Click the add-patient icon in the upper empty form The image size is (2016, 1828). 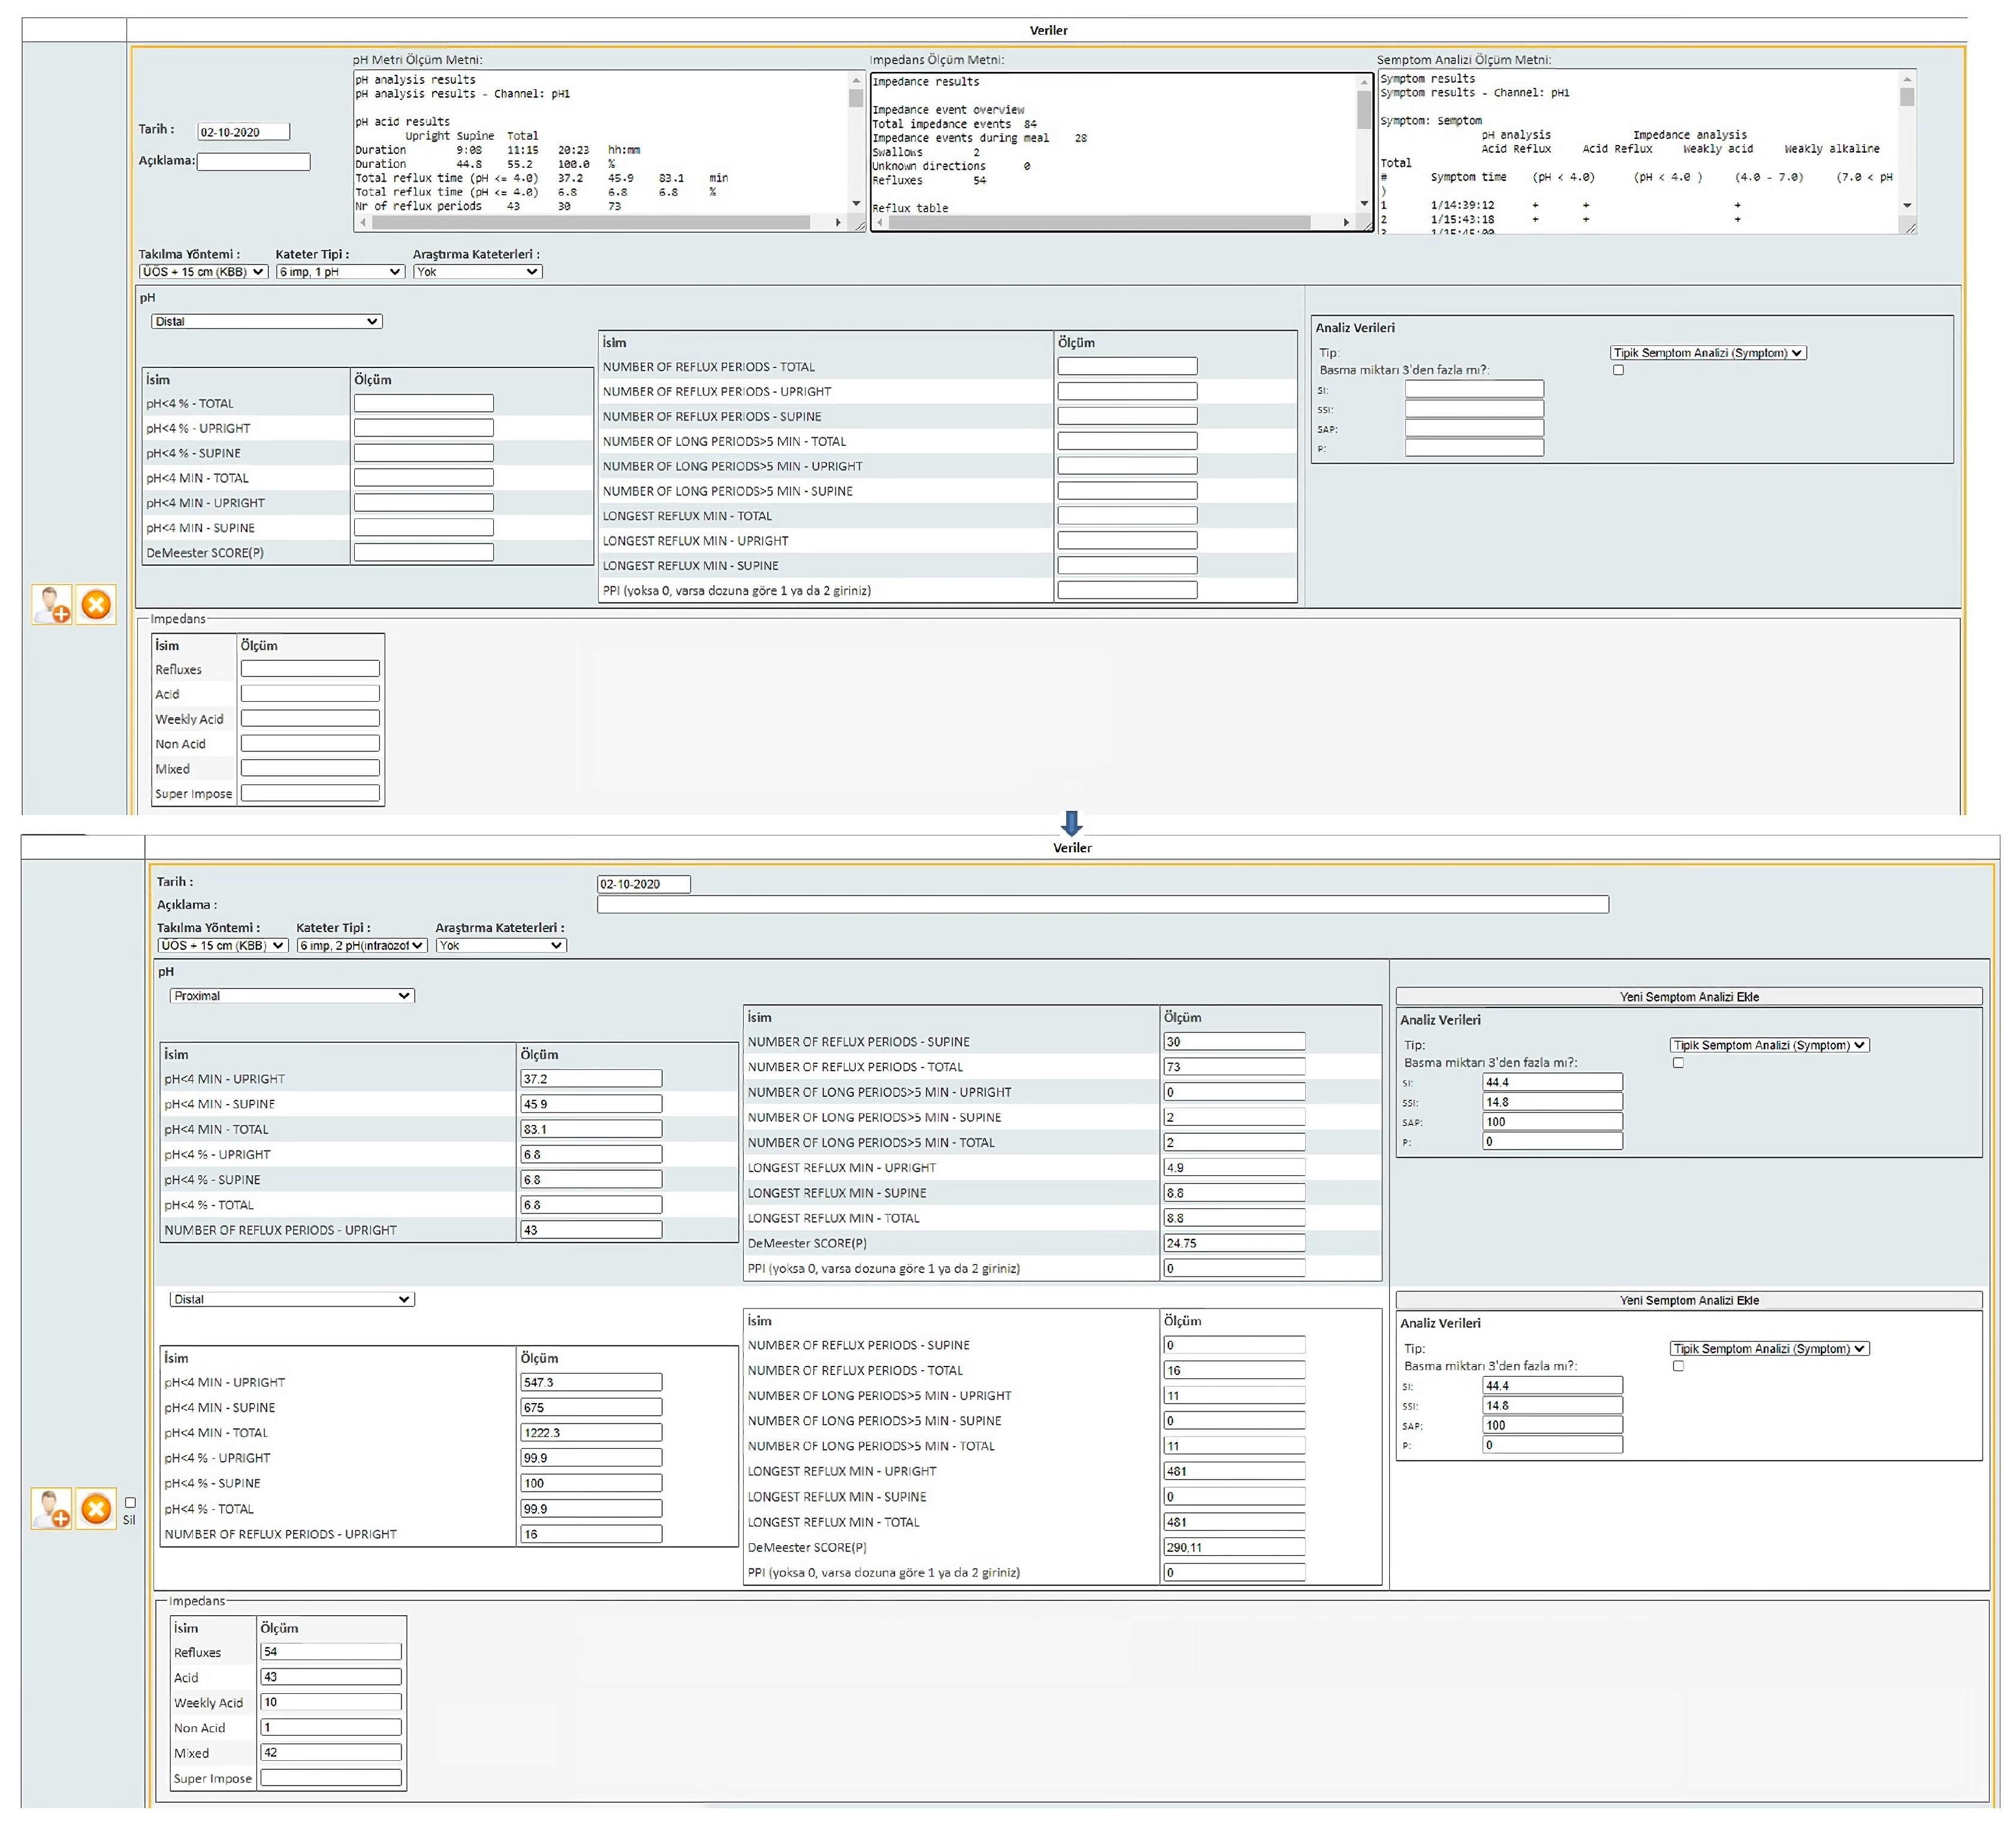51,605
